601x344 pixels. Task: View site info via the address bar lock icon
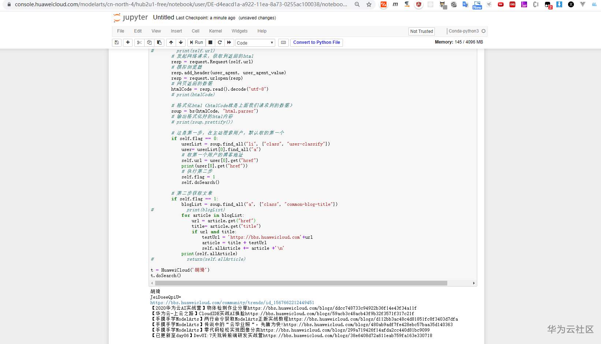9,4
